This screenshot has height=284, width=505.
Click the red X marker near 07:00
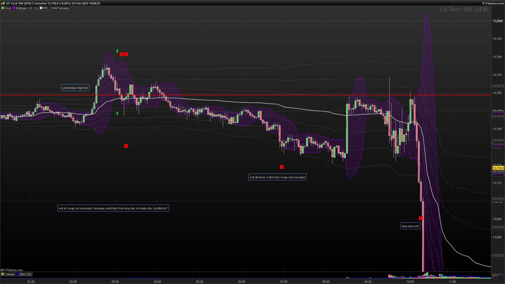(282, 167)
